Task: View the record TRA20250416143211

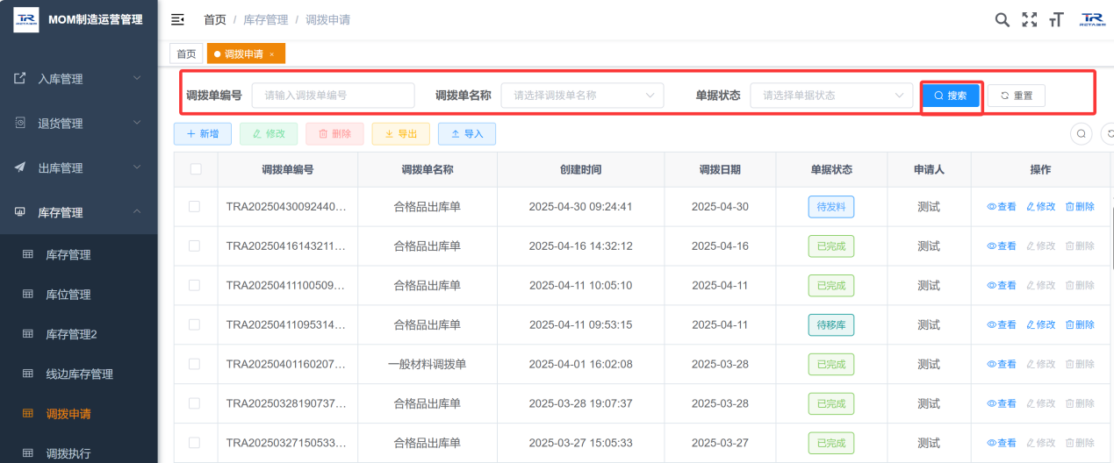Action: pyautogui.click(x=1002, y=246)
